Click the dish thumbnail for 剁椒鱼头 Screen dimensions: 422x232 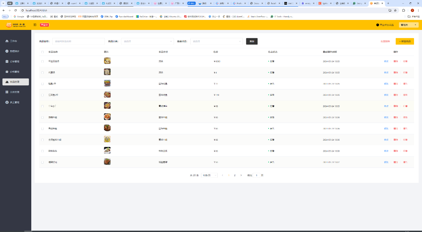click(x=107, y=150)
